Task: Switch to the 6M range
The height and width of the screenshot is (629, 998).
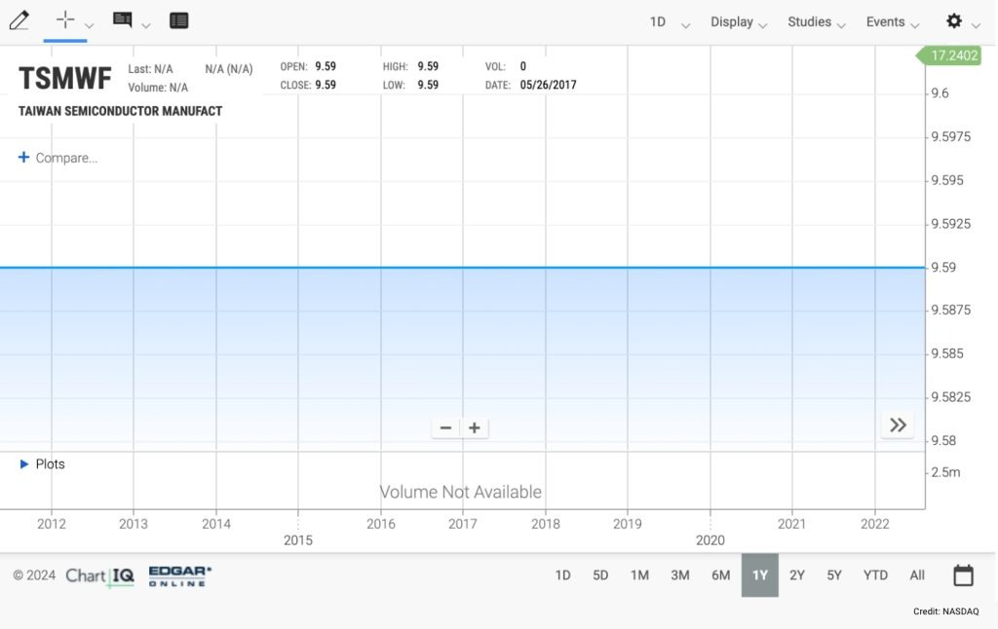Action: (x=720, y=575)
